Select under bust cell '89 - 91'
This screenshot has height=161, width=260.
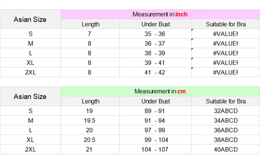(x=156, y=111)
